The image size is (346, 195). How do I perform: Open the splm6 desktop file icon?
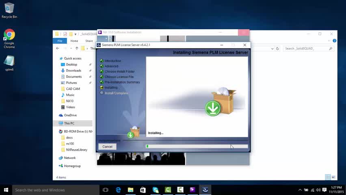pyautogui.click(x=9, y=63)
